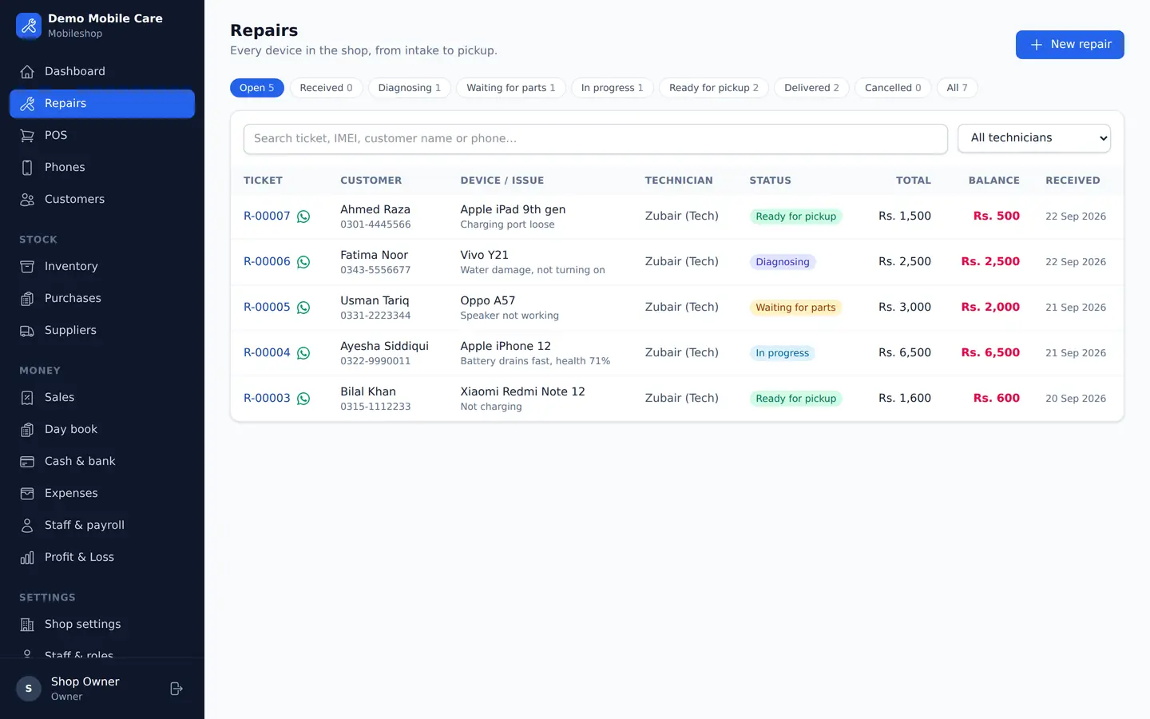
Task: Focus the search ticket, IMEI, customer field
Action: (596, 139)
